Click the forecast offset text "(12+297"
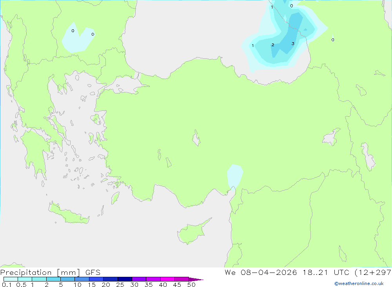Image resolution: width=392 pixels, height=287 pixels. pyautogui.click(x=373, y=273)
